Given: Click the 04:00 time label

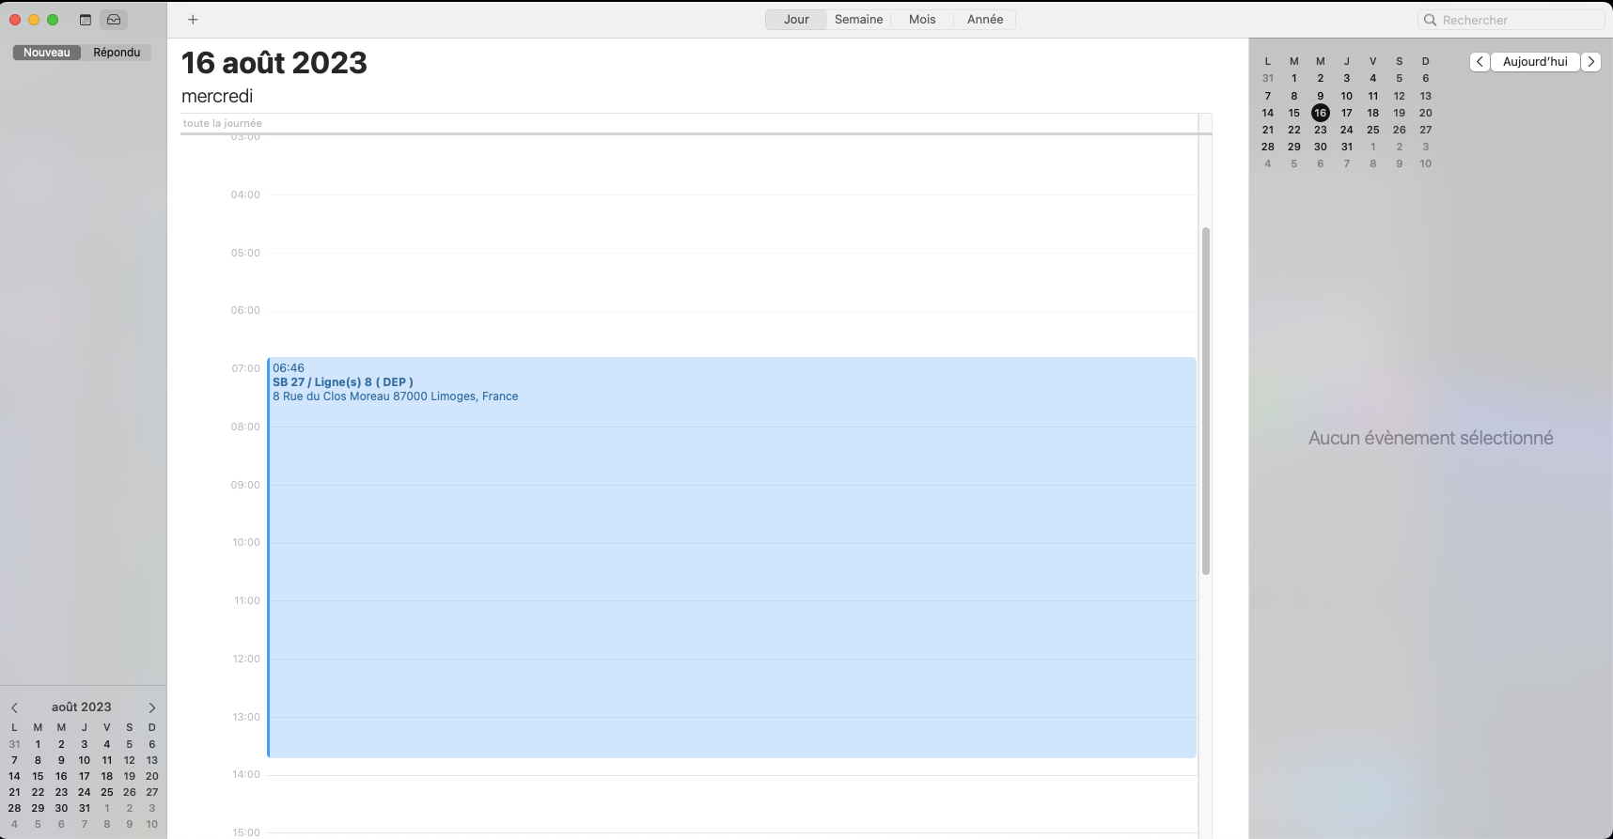Looking at the screenshot, I should (245, 194).
